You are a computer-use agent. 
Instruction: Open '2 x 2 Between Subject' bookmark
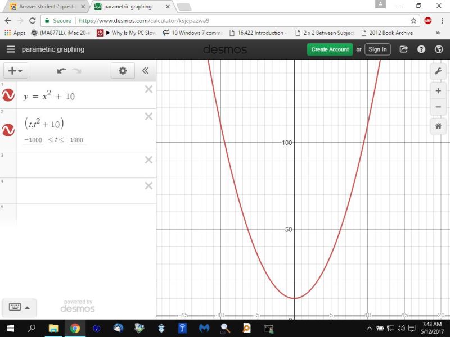pos(325,33)
